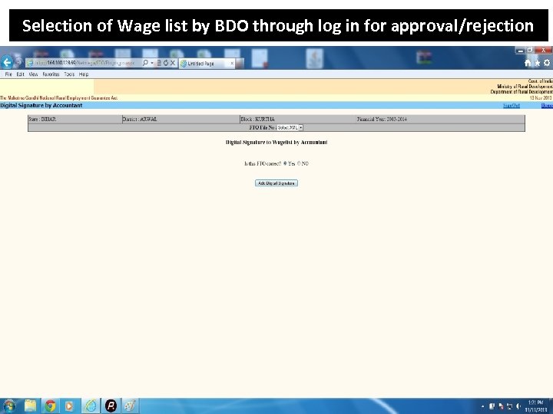Open the Help menu
Screen dimensions: 553x414
click(x=84, y=74)
